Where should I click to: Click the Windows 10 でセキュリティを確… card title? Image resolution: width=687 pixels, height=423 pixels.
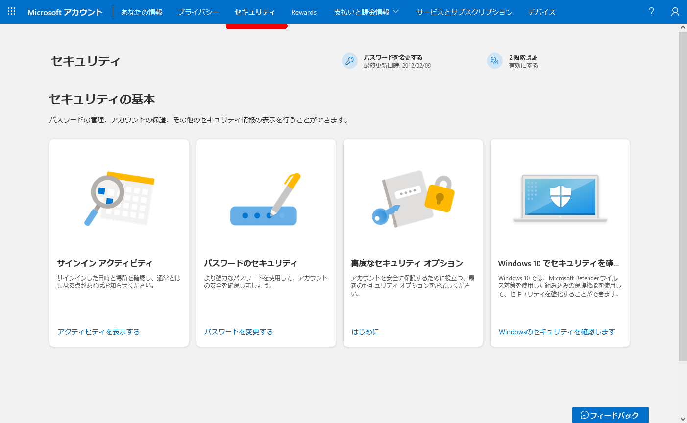[x=559, y=263]
